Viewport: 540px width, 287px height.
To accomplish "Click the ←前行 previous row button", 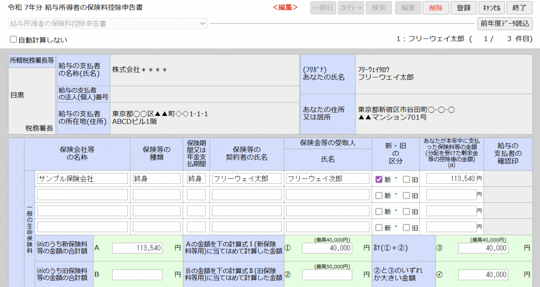I will pyautogui.click(x=323, y=8).
